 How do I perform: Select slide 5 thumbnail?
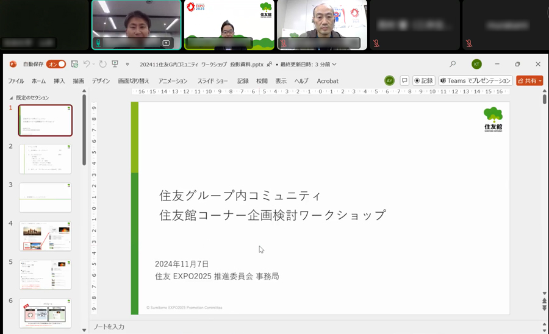coord(45,274)
